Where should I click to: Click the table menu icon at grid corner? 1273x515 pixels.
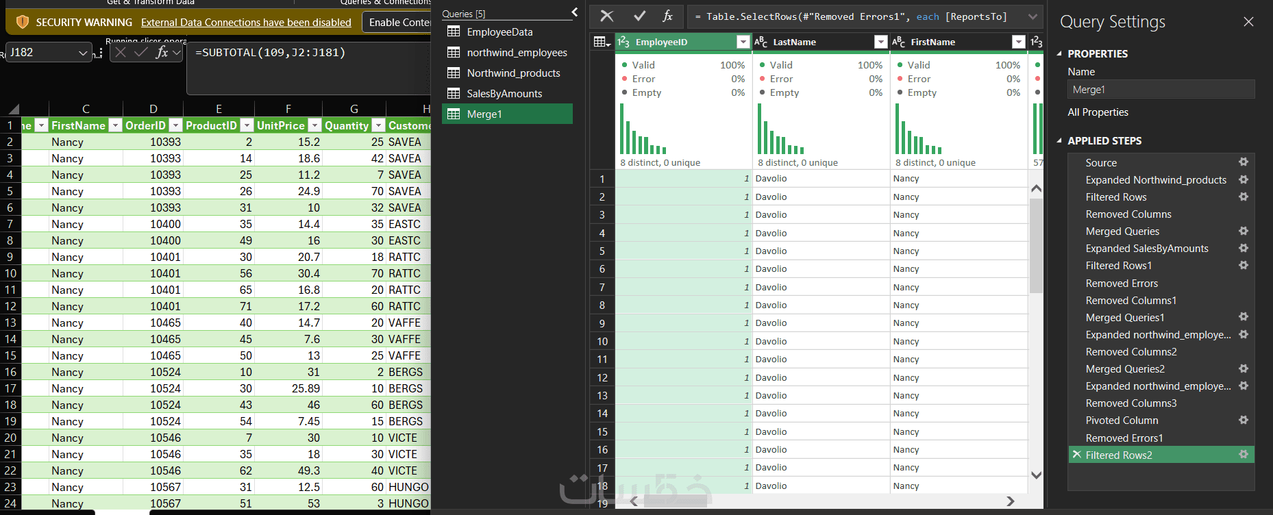click(x=602, y=42)
